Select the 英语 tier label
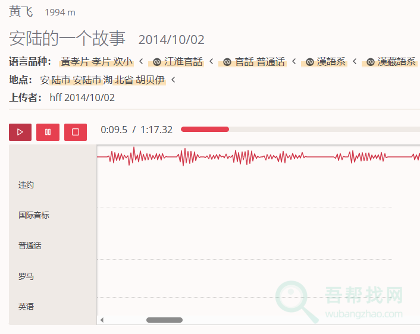This screenshot has height=334, width=420. [26, 307]
